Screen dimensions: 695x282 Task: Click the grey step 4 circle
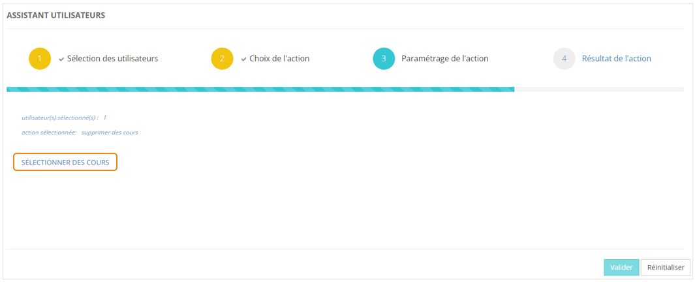(564, 59)
